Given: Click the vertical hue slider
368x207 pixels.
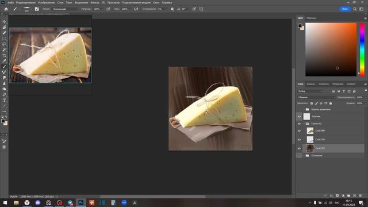Looking at the screenshot, I should [362, 49].
